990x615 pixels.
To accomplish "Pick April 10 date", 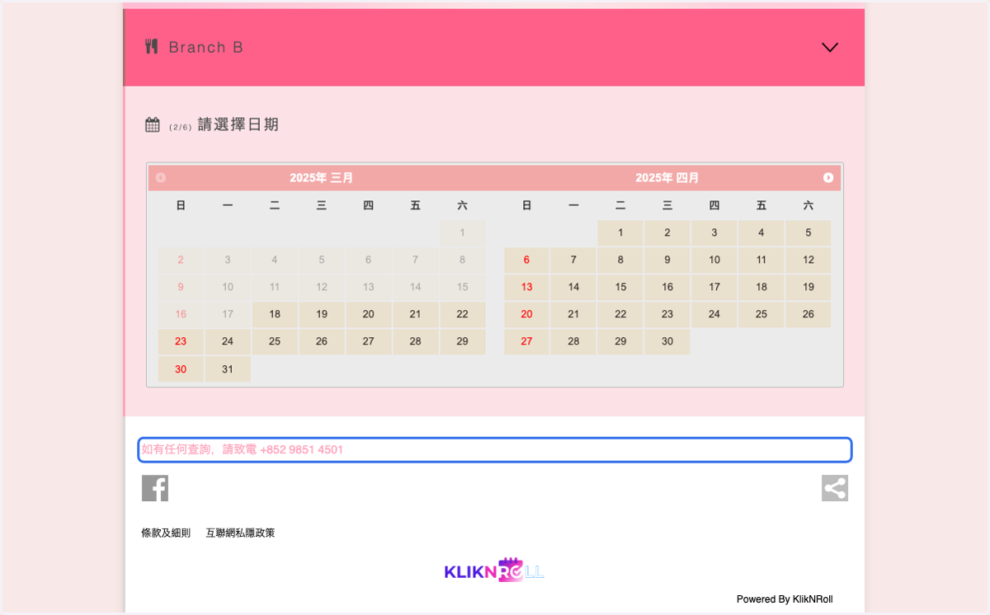I will click(x=714, y=260).
